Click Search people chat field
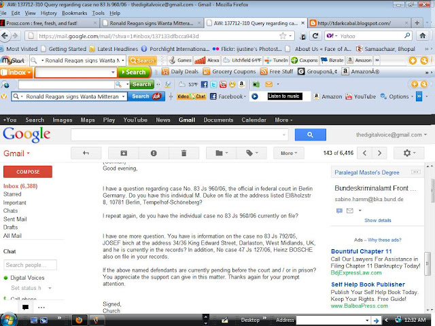 point(30,265)
